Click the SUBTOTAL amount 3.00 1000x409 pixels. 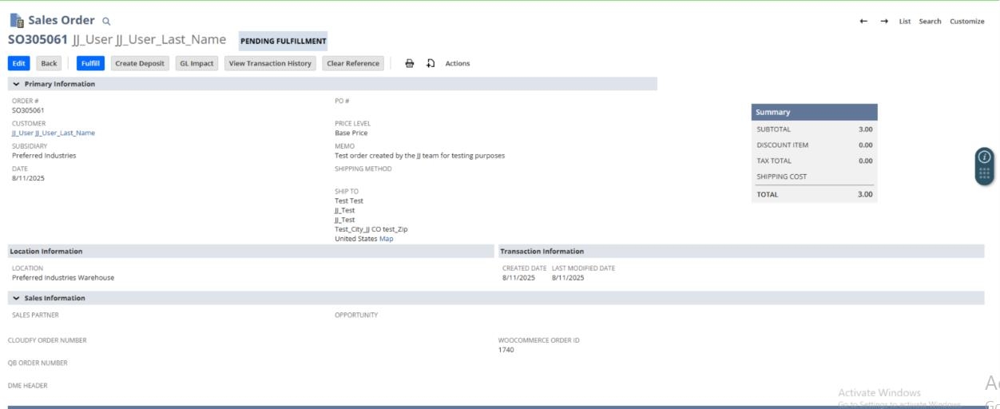pos(866,129)
